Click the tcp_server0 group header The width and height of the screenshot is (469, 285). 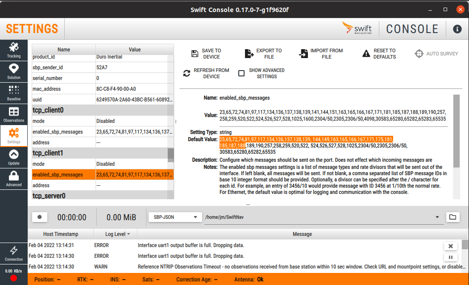[103, 196]
